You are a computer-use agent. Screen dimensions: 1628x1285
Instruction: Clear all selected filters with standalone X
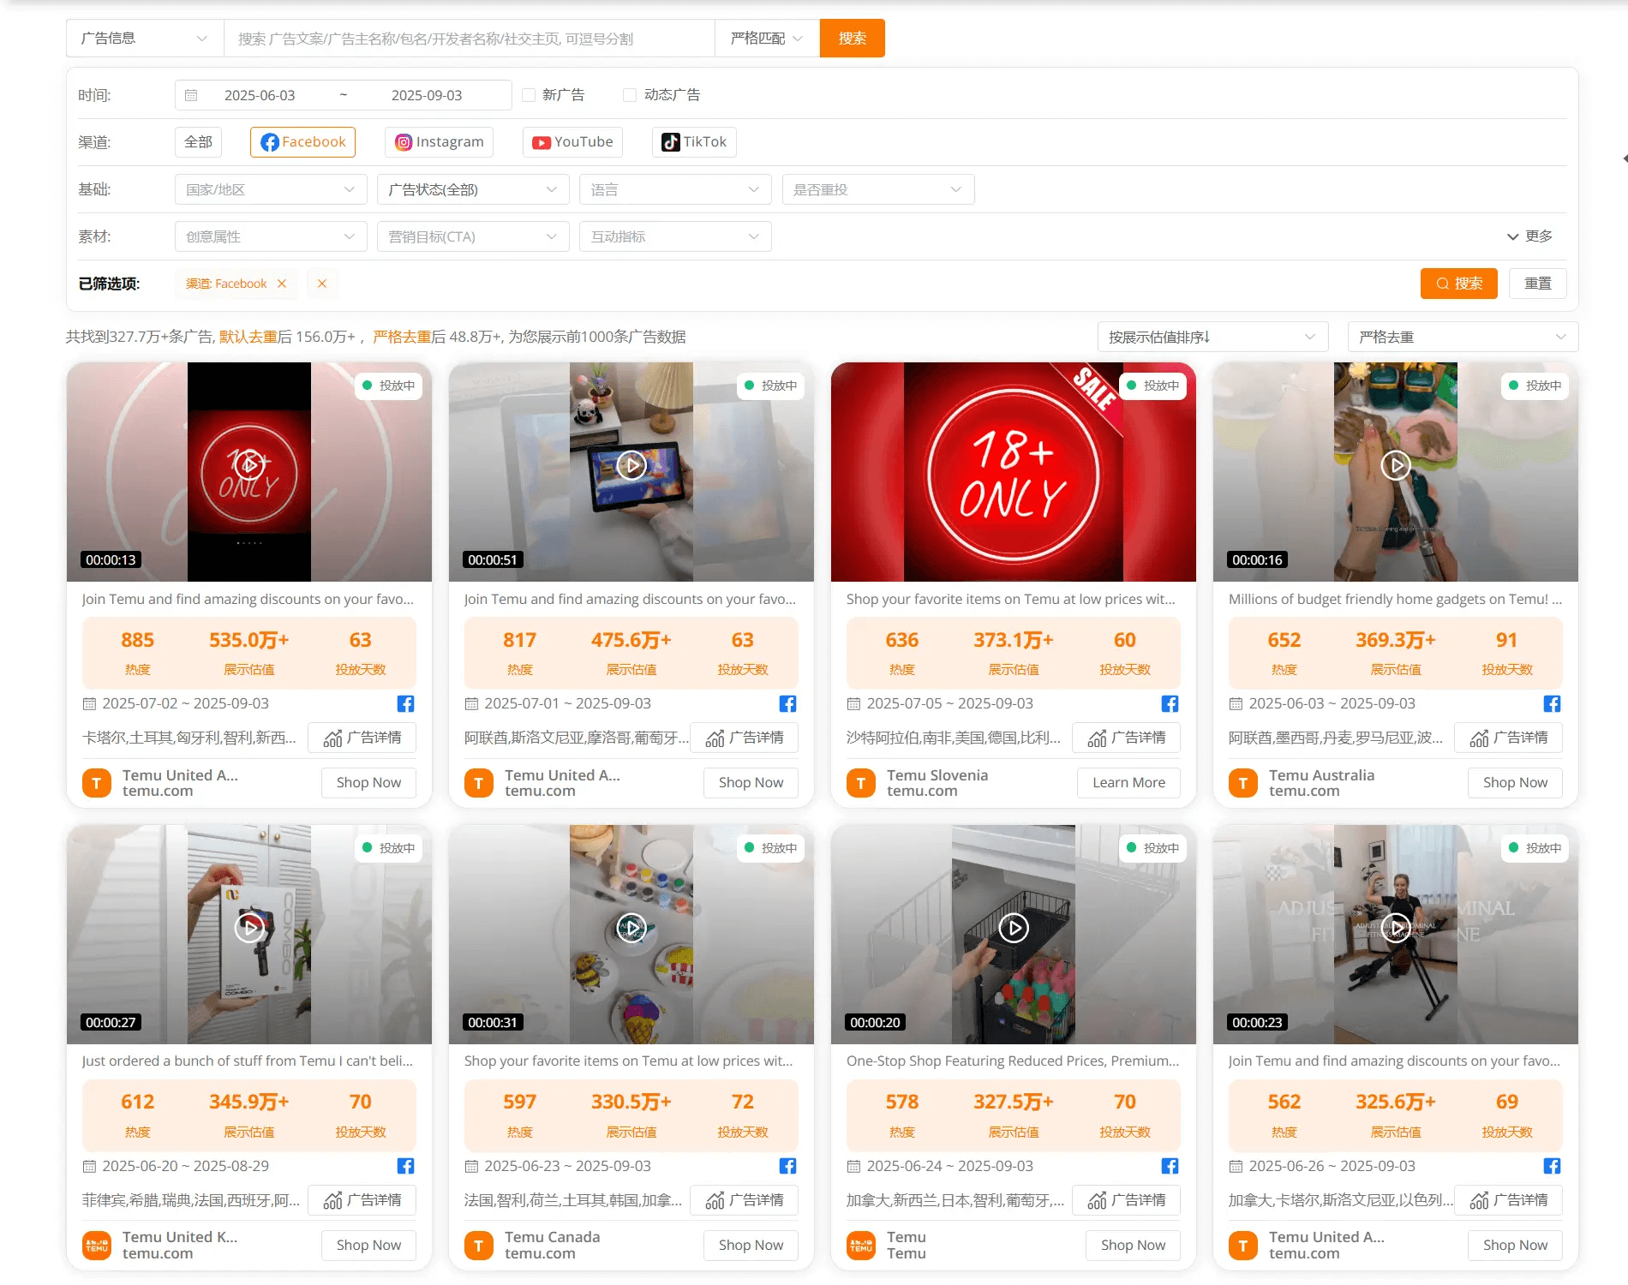(322, 284)
